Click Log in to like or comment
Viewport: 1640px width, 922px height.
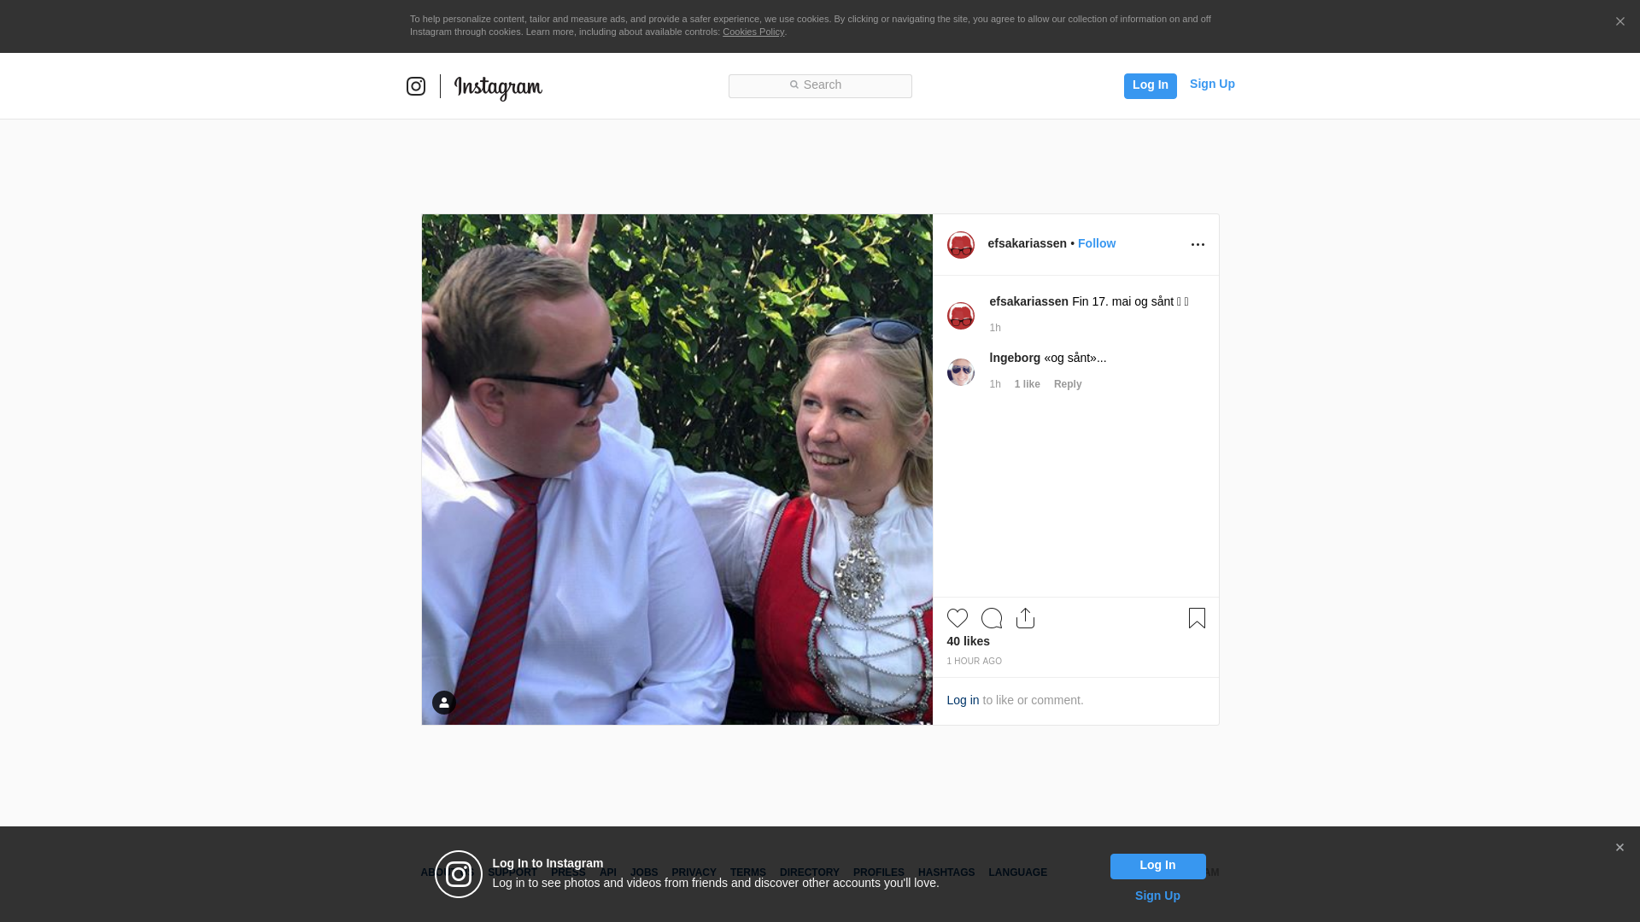point(963,700)
